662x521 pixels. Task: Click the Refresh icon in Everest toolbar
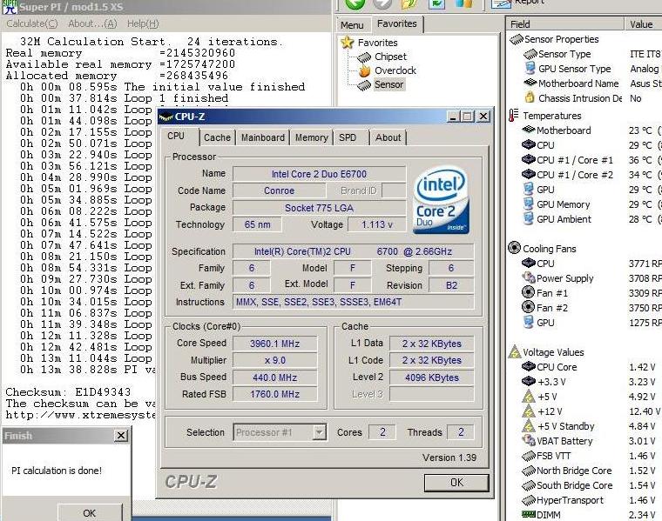(436, 4)
